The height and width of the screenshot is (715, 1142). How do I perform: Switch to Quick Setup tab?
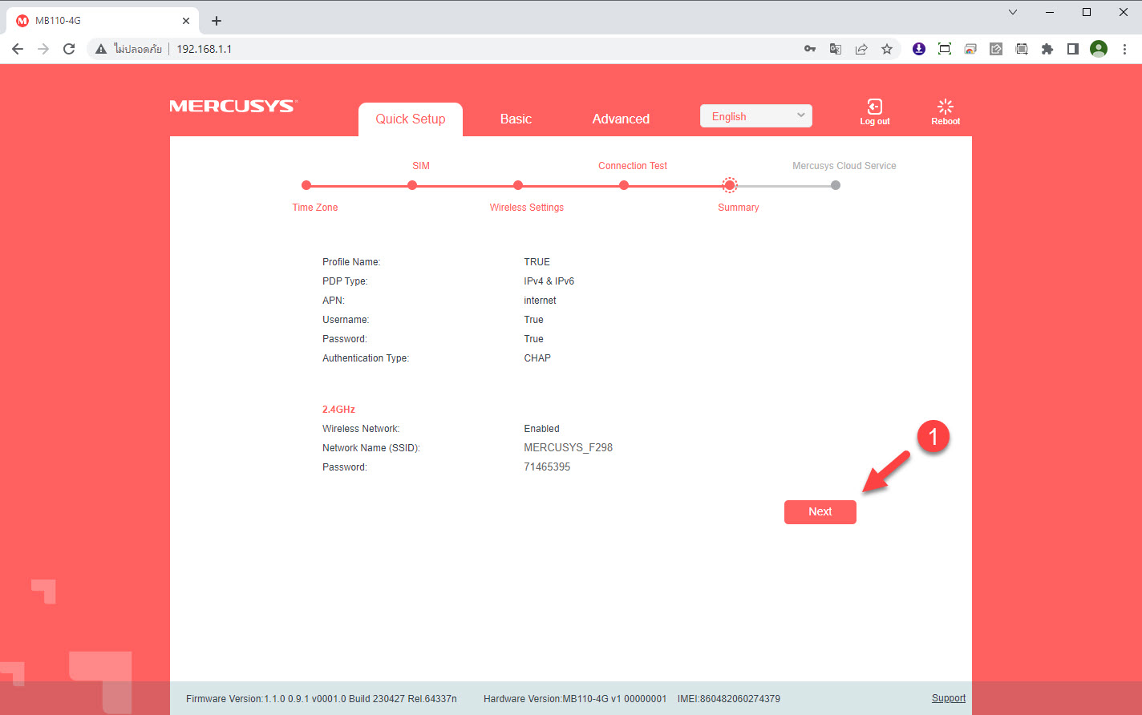click(x=411, y=119)
